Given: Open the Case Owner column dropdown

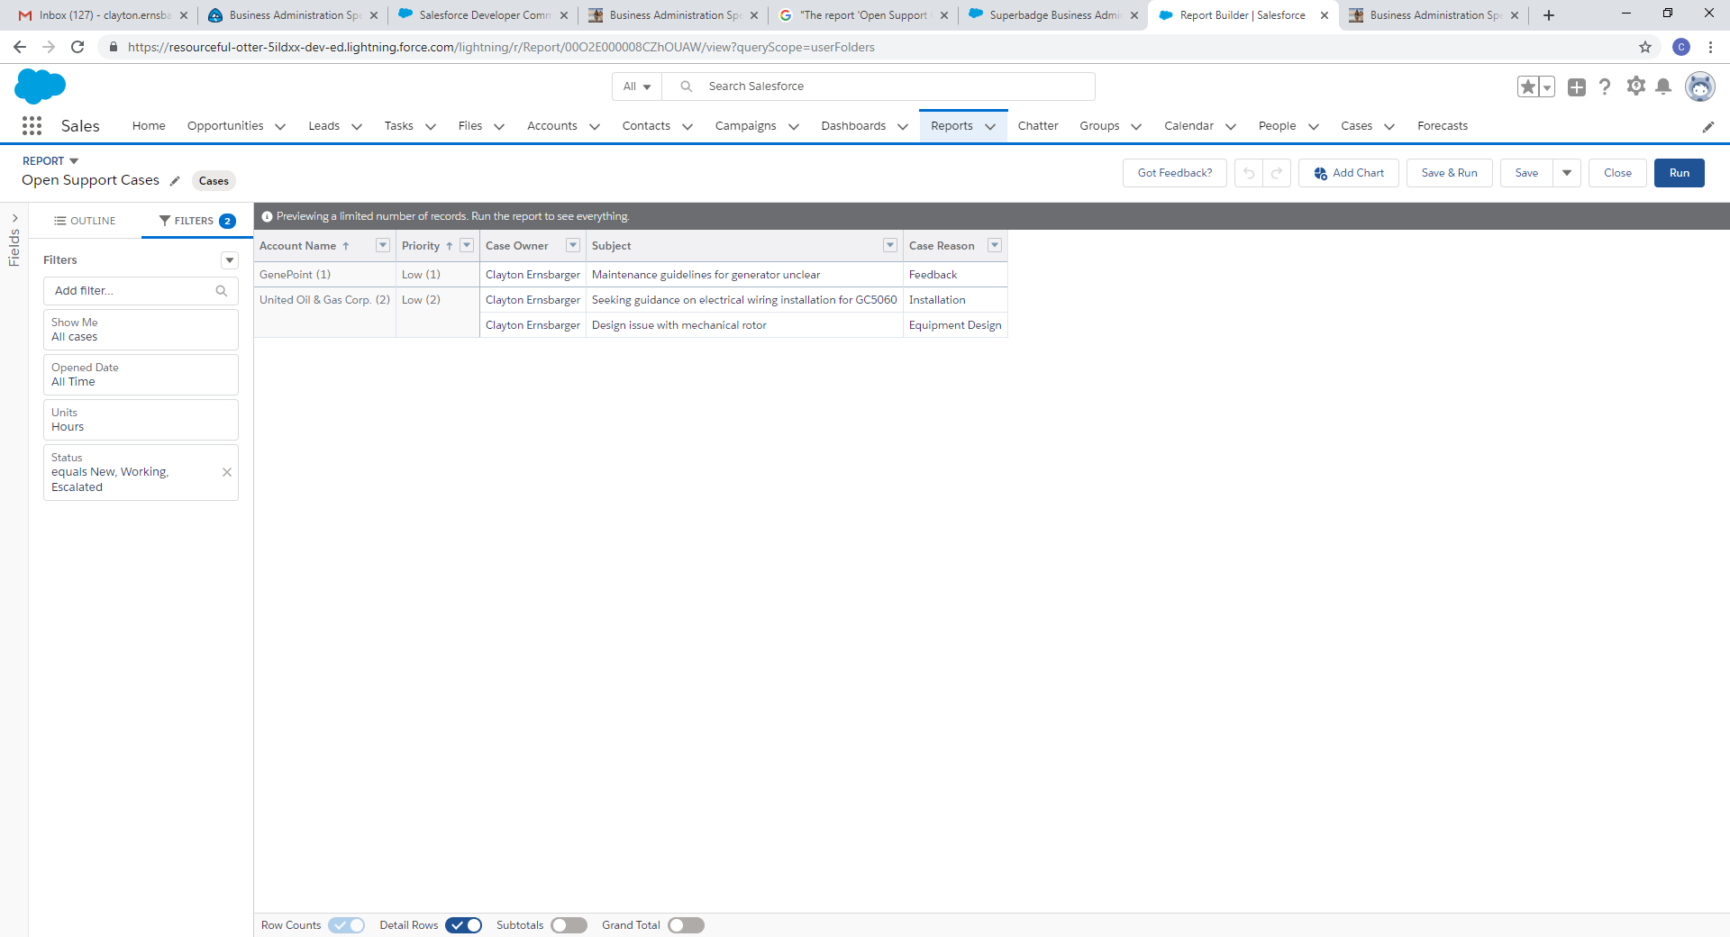Looking at the screenshot, I should [573, 245].
